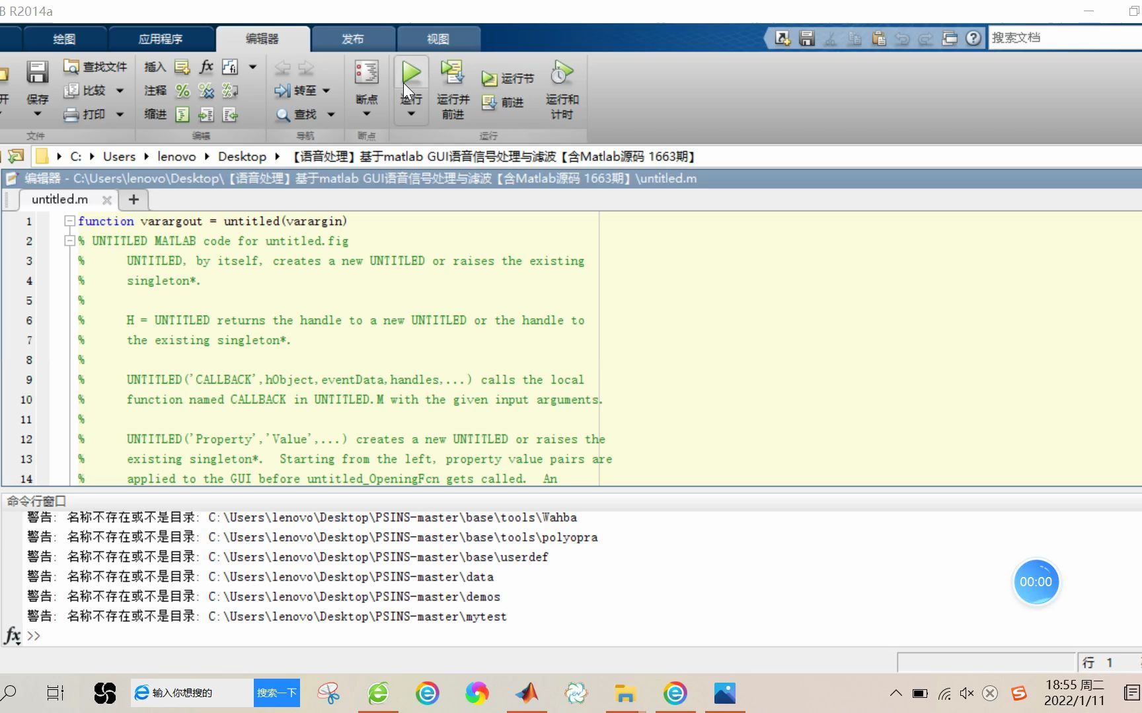Click the cut scissors icon in the quick access bar

tap(830, 38)
